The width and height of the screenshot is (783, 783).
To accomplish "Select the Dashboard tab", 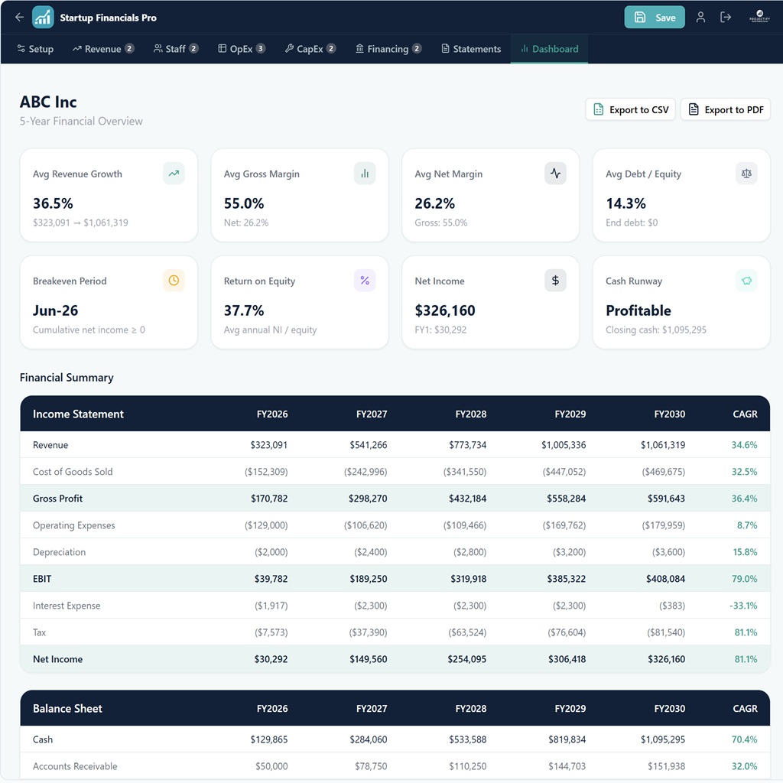I will pos(549,49).
